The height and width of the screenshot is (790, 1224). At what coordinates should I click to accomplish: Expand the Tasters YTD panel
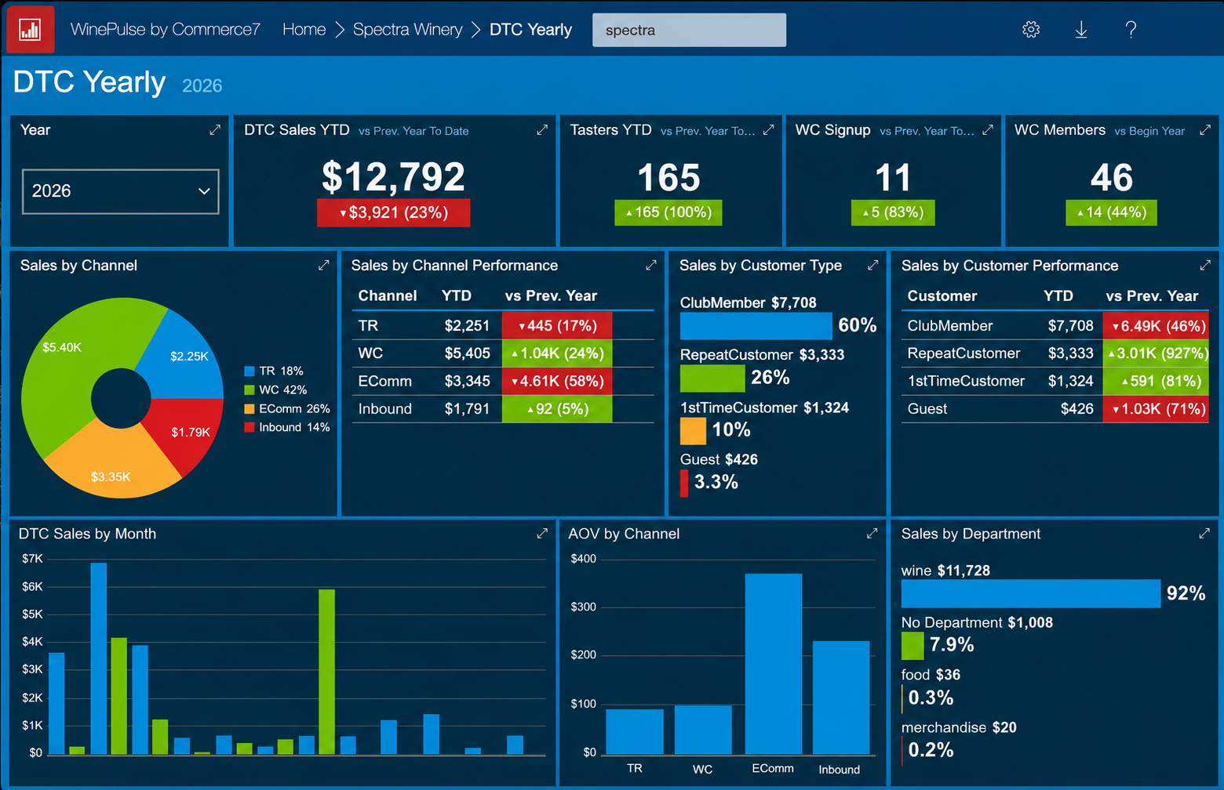pos(769,130)
